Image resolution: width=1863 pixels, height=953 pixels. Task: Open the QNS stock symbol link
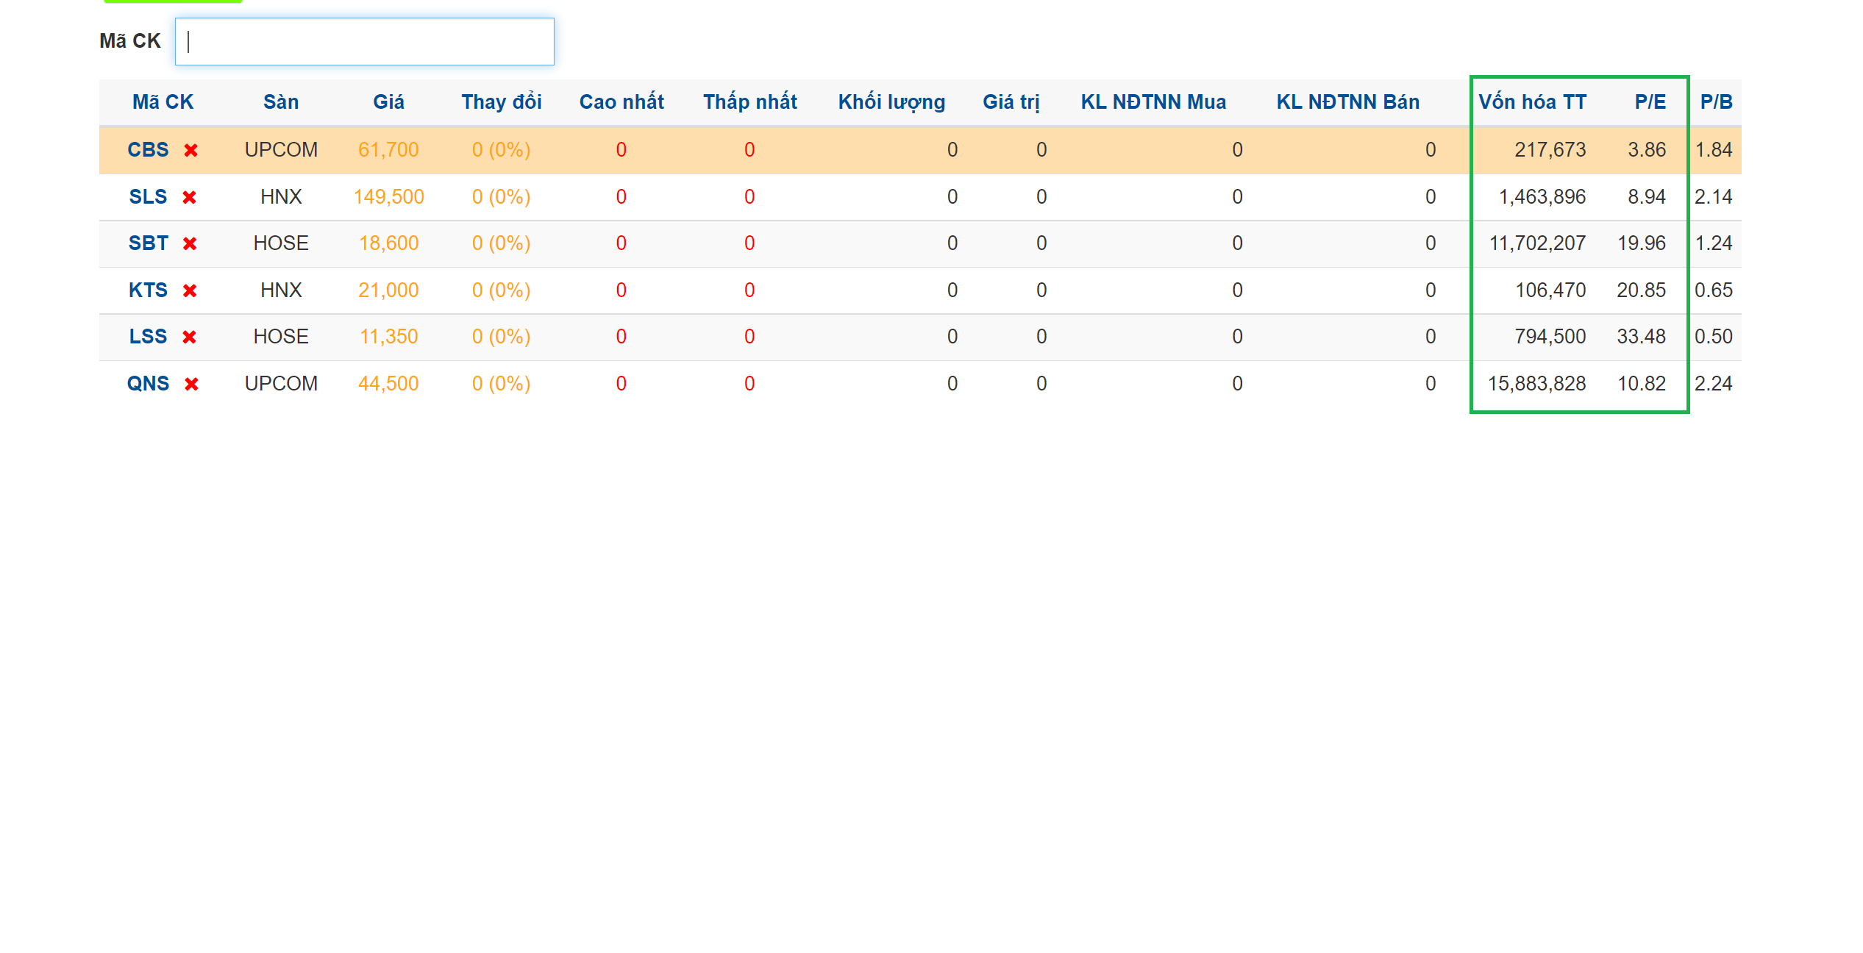(148, 384)
